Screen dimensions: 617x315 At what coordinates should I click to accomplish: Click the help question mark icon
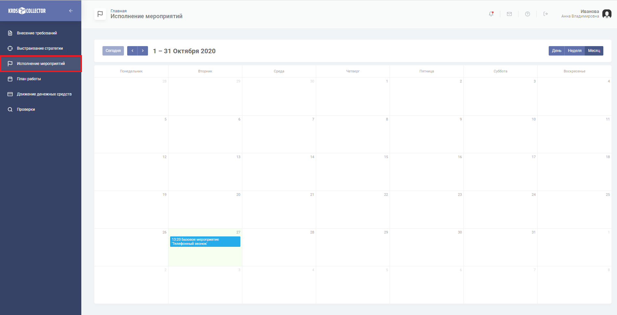pos(528,14)
